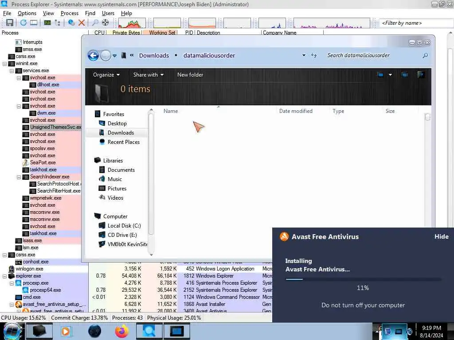Collapse the SearchIndexer.exe tree node
Image resolution: width=454 pixels, height=340 pixels.
click(x=19, y=177)
